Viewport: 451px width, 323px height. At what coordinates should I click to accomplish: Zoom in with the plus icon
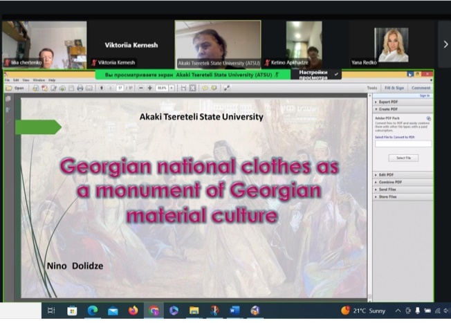[150, 88]
